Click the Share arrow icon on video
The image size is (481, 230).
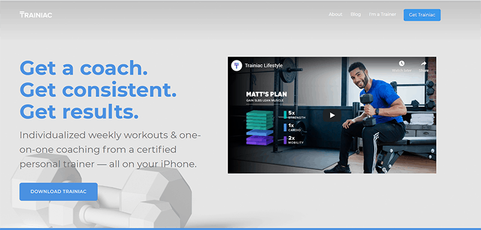424,63
